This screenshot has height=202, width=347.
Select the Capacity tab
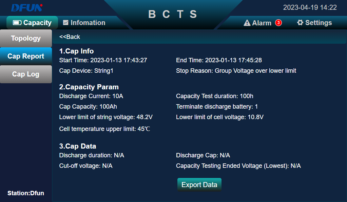(32, 22)
